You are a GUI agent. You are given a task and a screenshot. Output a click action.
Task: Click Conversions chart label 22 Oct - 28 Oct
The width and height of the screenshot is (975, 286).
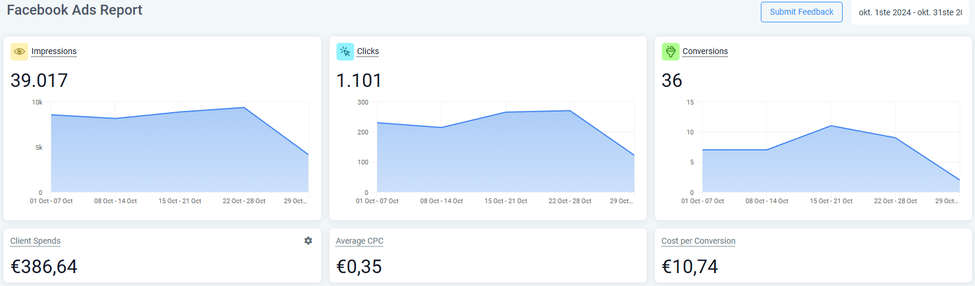[x=896, y=201]
